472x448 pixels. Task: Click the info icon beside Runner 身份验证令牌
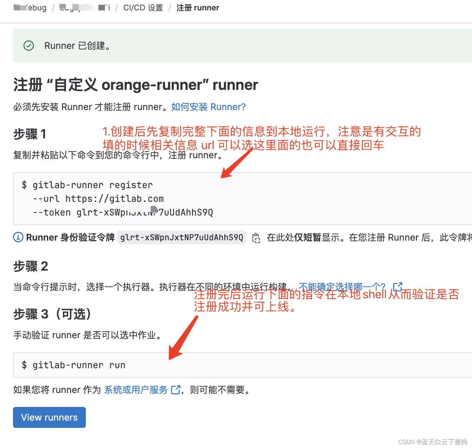coord(18,237)
